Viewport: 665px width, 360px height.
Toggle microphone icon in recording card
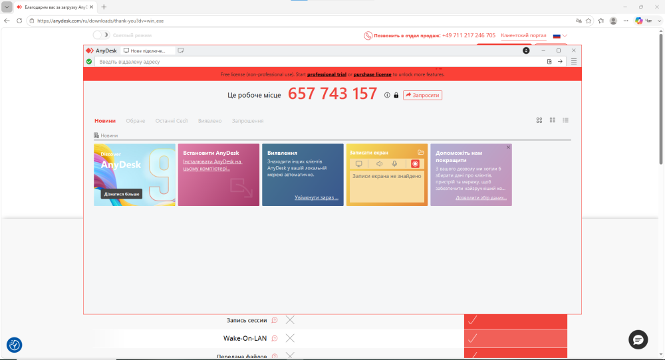tap(394, 163)
